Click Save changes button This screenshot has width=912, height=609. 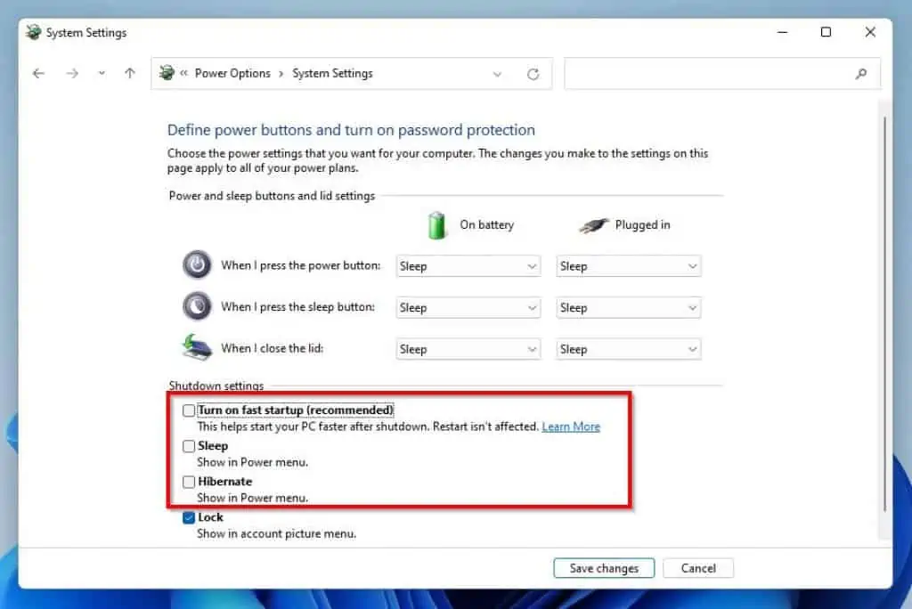pos(604,568)
